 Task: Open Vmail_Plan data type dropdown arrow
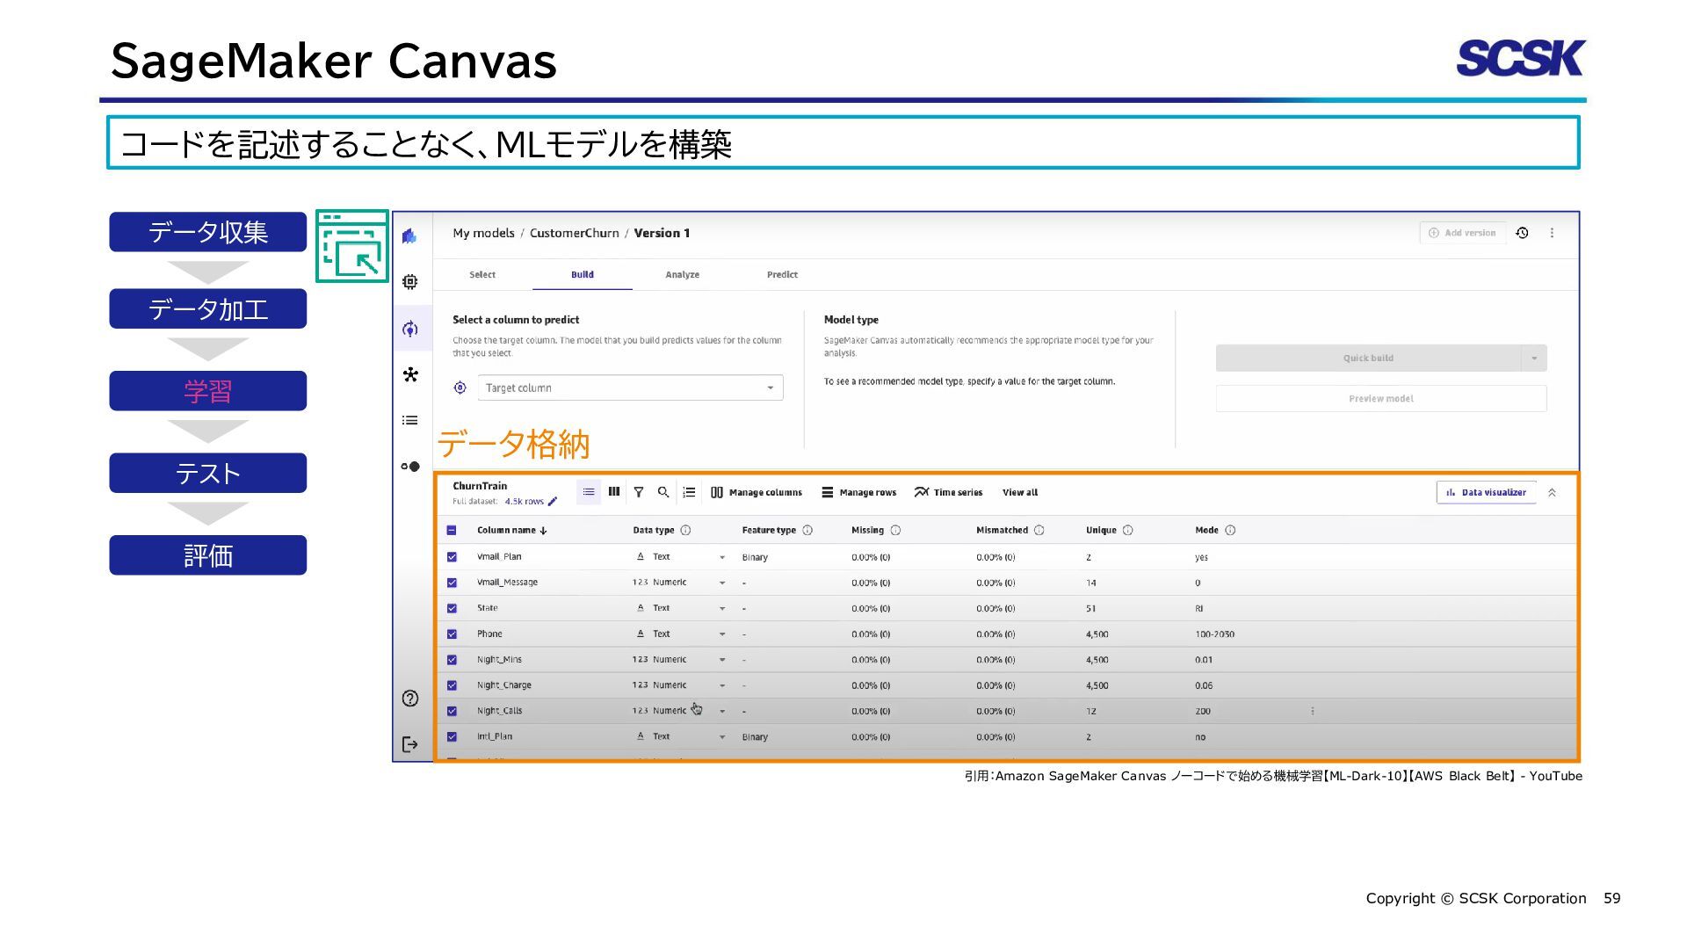pyautogui.click(x=722, y=557)
